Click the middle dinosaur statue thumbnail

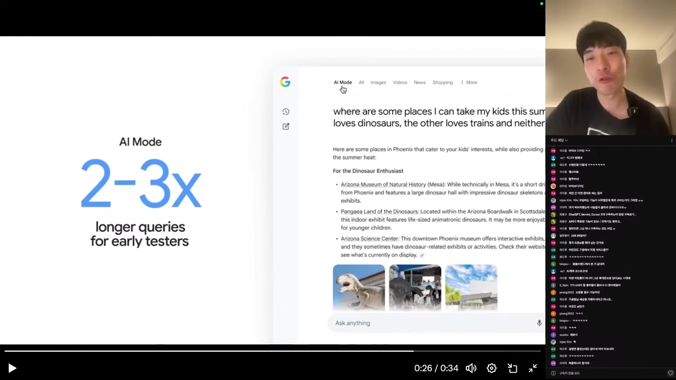click(415, 288)
